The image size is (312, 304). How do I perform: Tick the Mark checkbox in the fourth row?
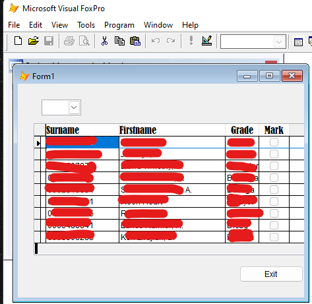coord(274,177)
